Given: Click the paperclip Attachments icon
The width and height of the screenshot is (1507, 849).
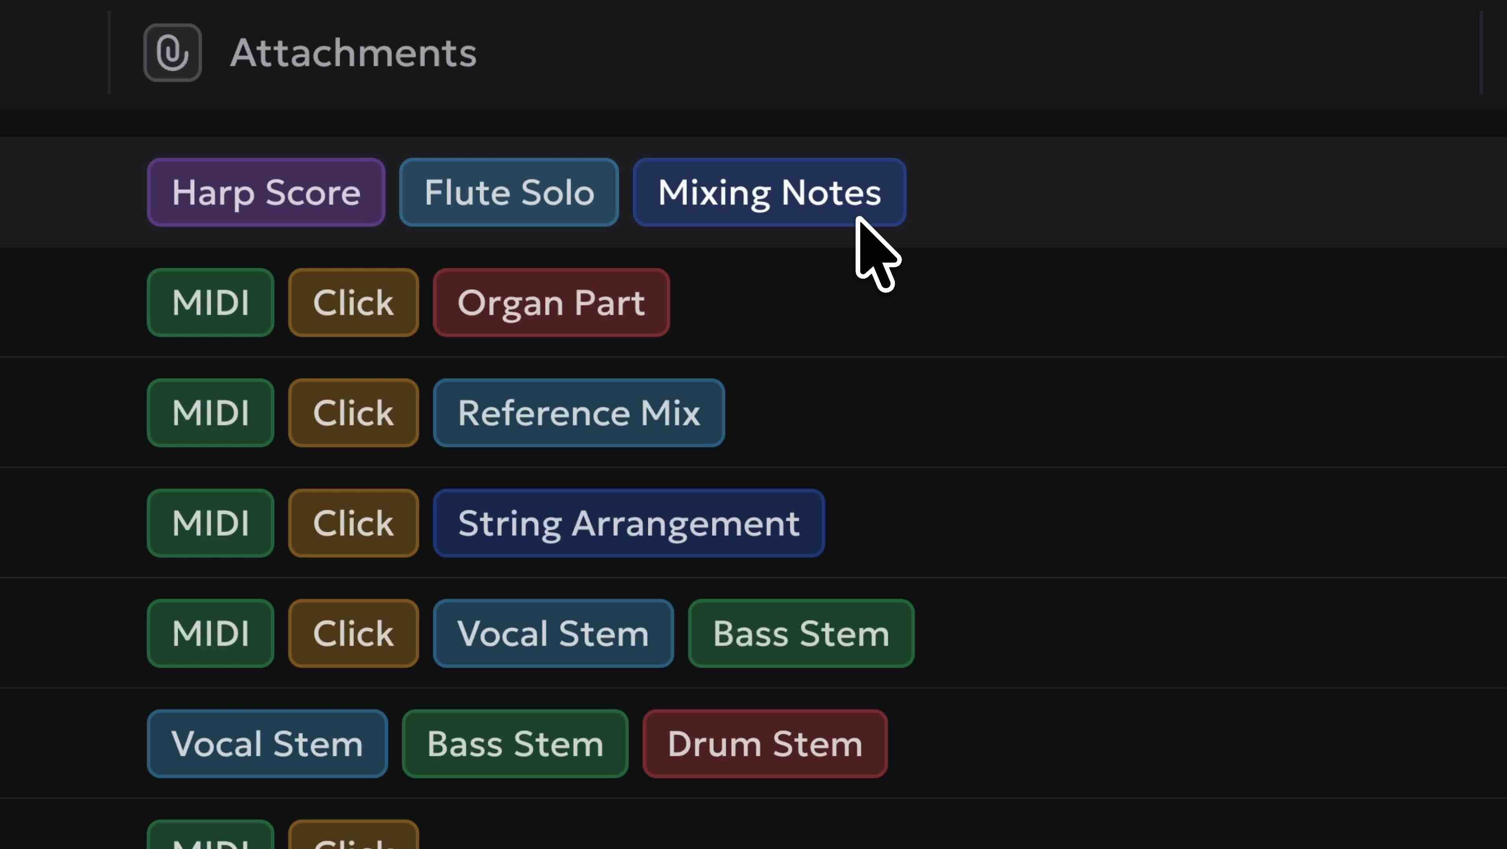Looking at the screenshot, I should pyautogui.click(x=172, y=52).
